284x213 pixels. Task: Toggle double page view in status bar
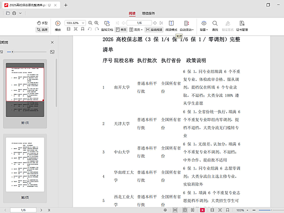click(192, 210)
